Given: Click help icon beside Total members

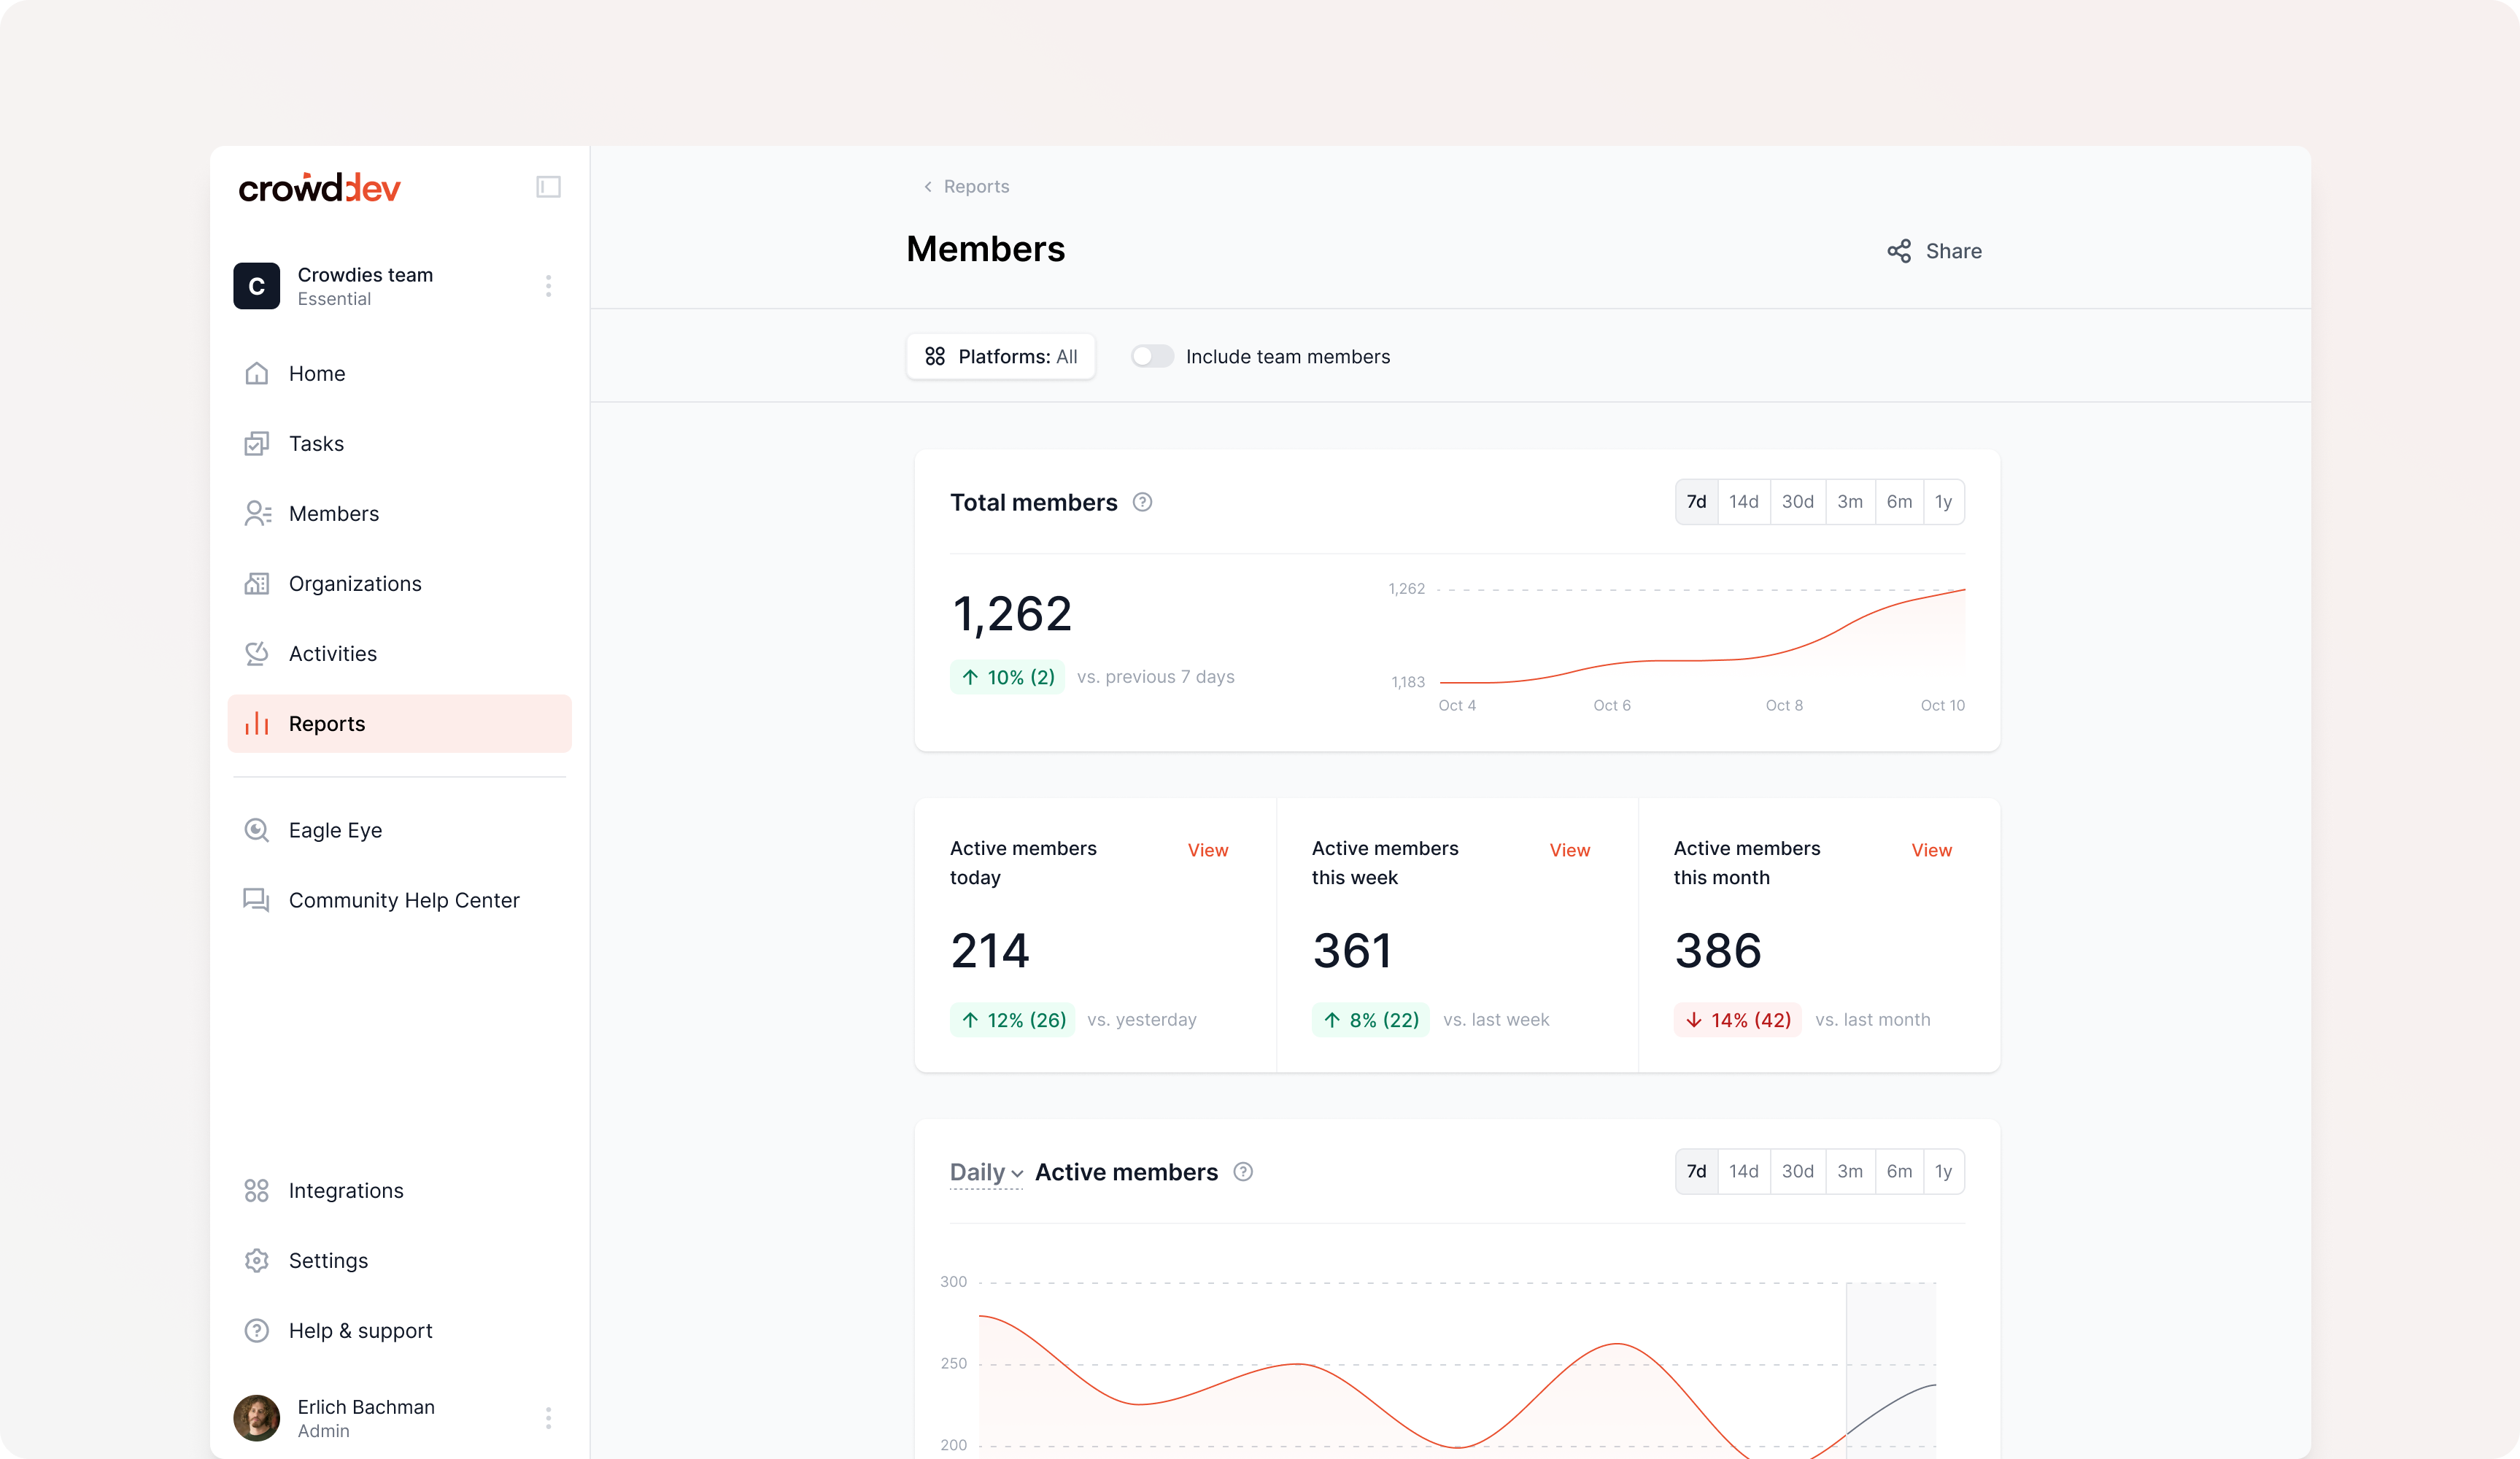Looking at the screenshot, I should coord(1142,502).
